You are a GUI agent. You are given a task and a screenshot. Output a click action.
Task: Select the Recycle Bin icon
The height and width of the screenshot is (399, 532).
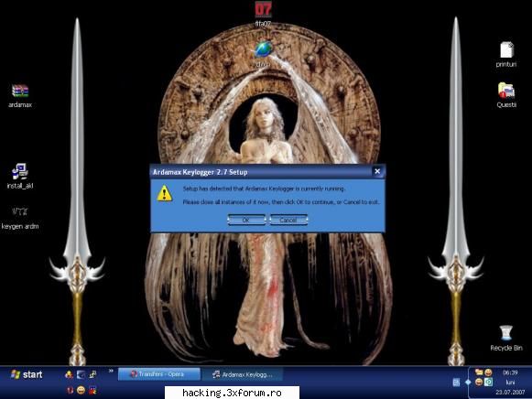click(x=505, y=338)
